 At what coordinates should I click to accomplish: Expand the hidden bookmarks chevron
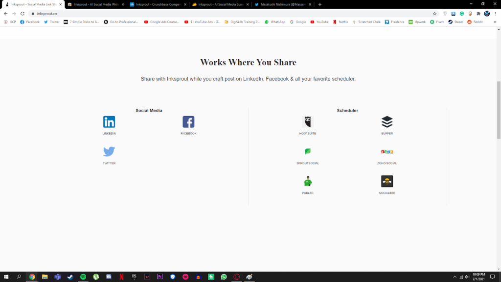coord(495,22)
